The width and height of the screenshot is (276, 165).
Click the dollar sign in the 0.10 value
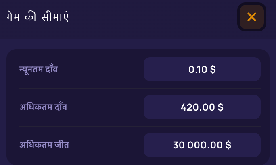213,69
